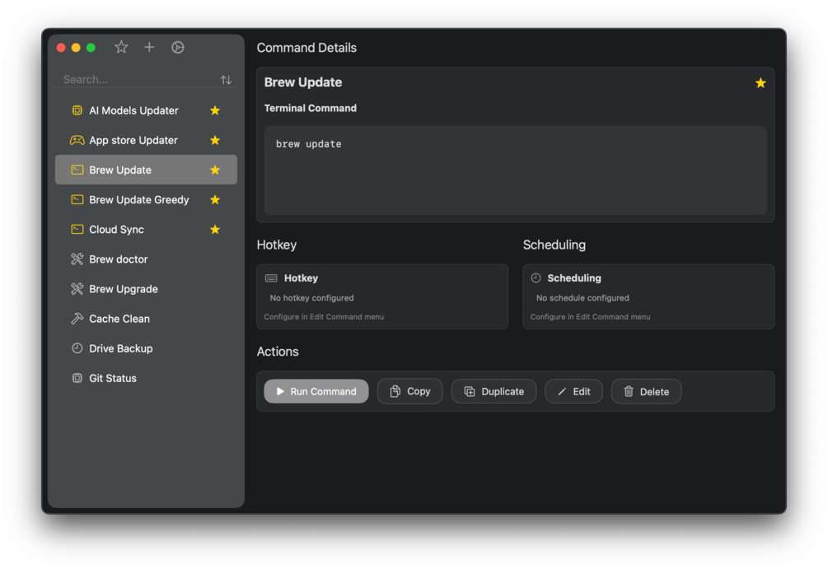Click the Command Details heading

pyautogui.click(x=306, y=48)
